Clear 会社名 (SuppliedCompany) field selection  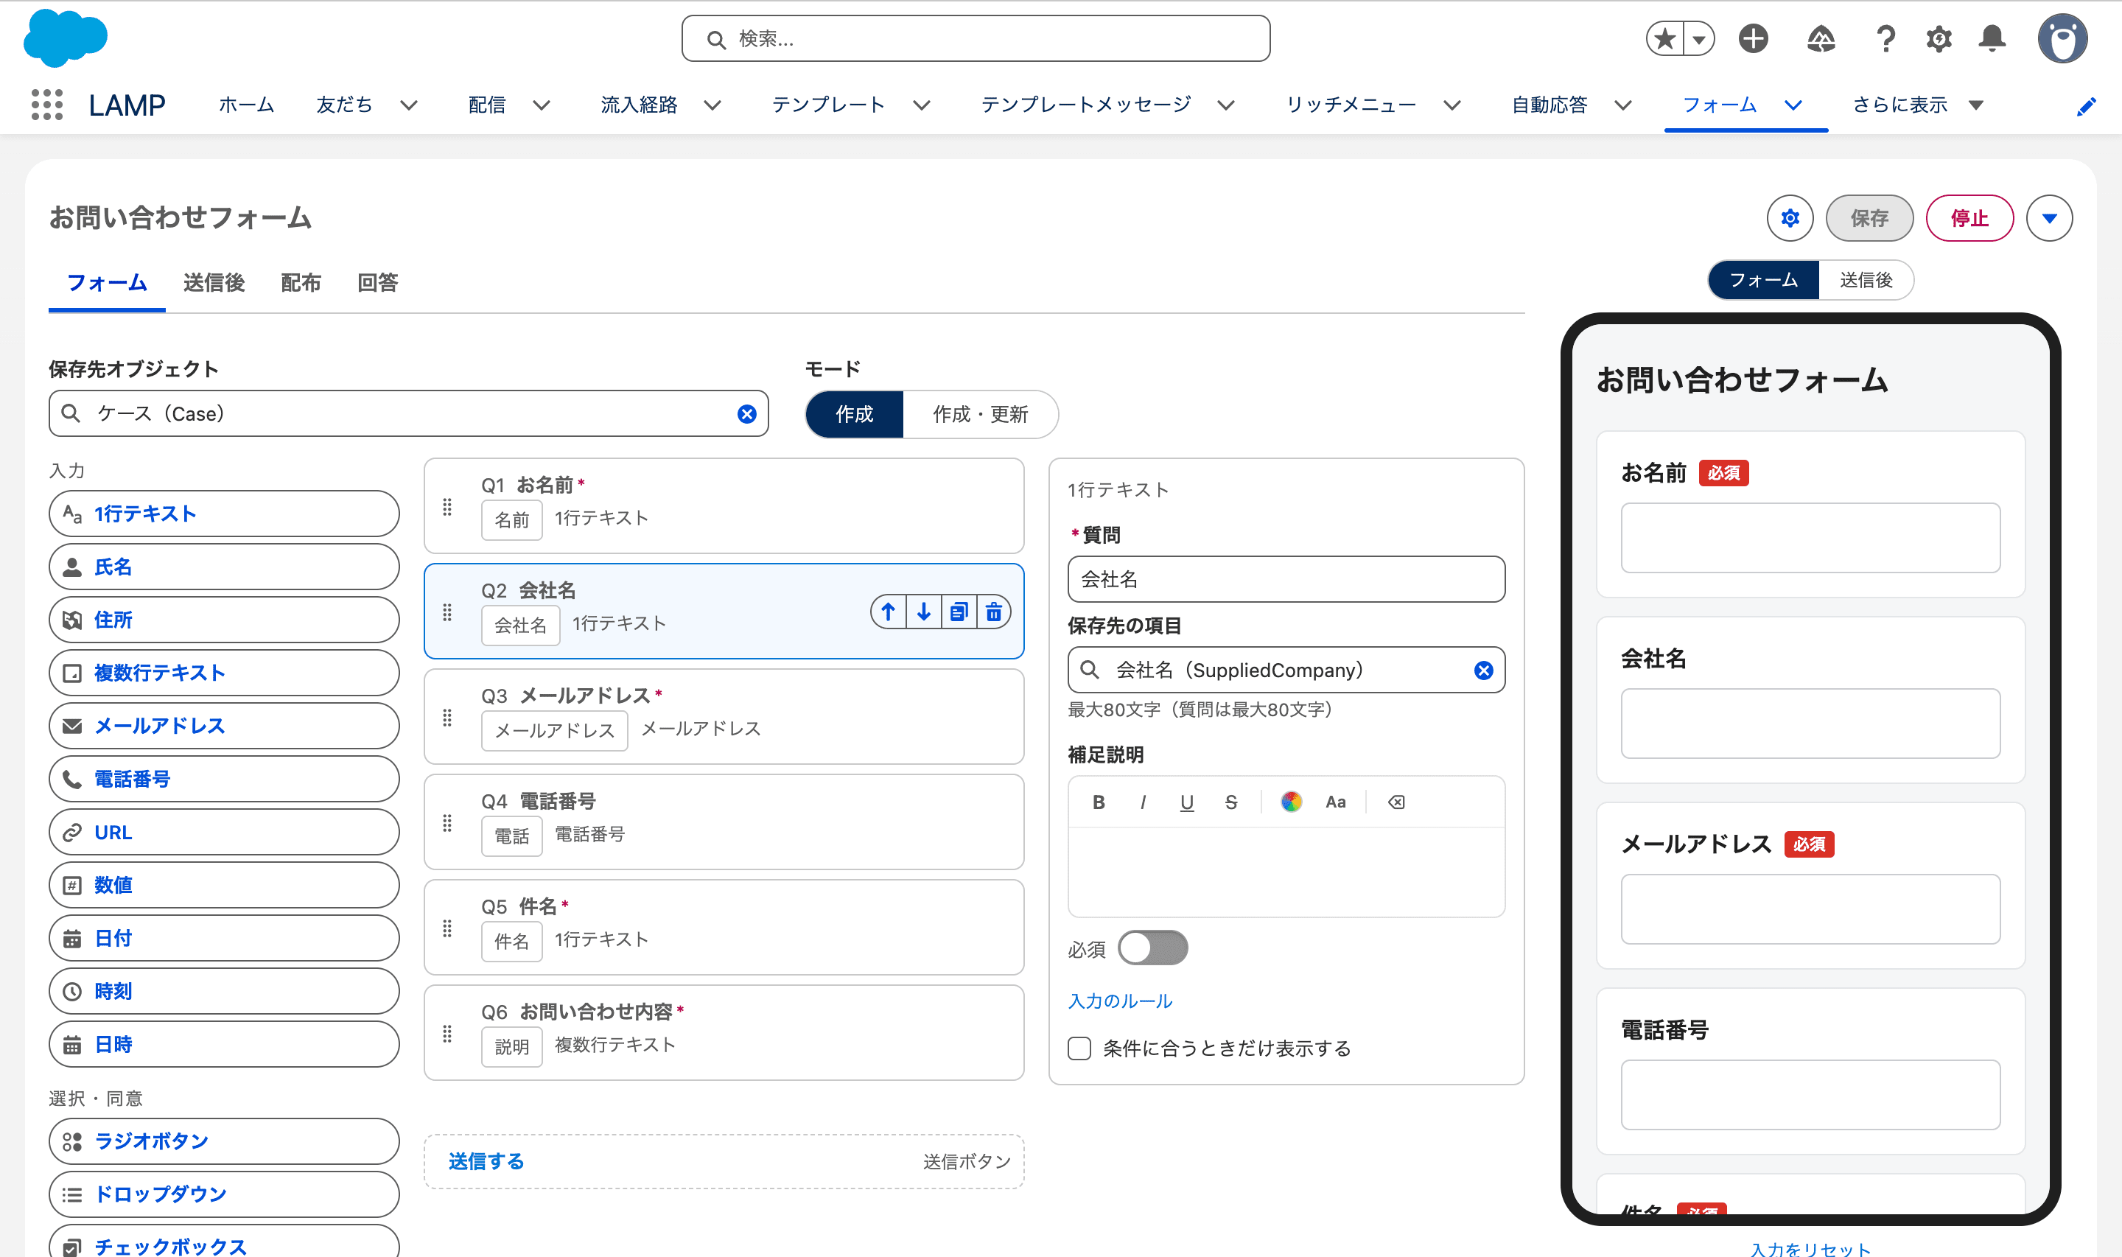(1482, 670)
